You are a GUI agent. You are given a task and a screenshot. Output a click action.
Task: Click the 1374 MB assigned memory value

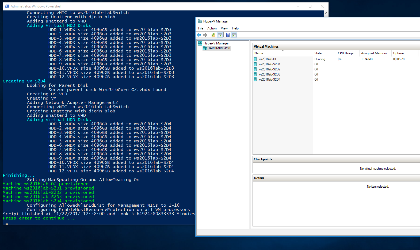[x=367, y=59]
